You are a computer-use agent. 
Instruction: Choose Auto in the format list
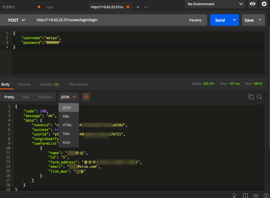click(x=69, y=142)
